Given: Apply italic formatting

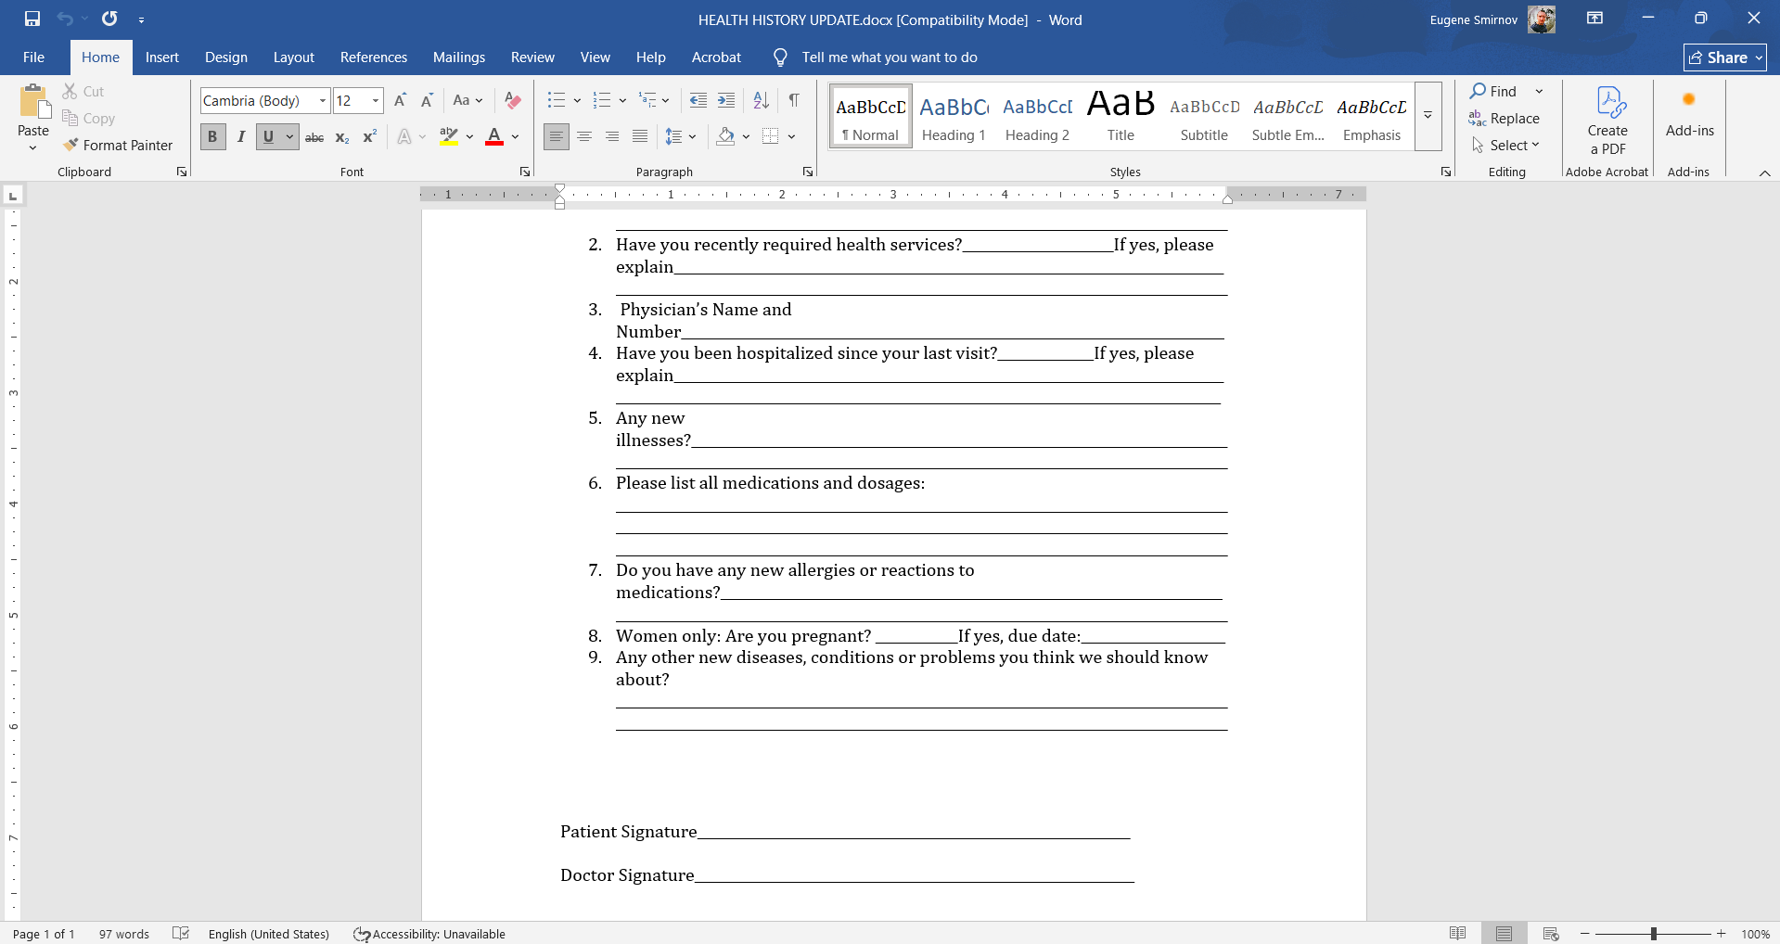Looking at the screenshot, I should click(240, 136).
